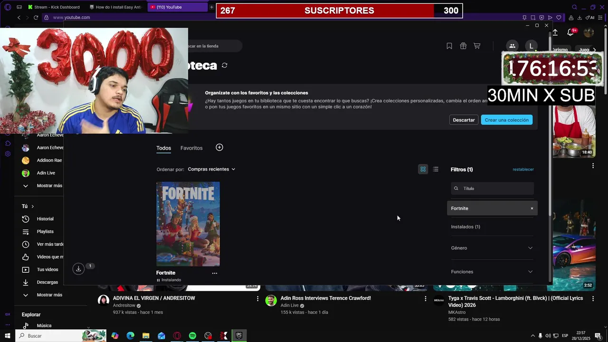
Task: Open Opera GX menu logo
Action: click(x=8, y=7)
